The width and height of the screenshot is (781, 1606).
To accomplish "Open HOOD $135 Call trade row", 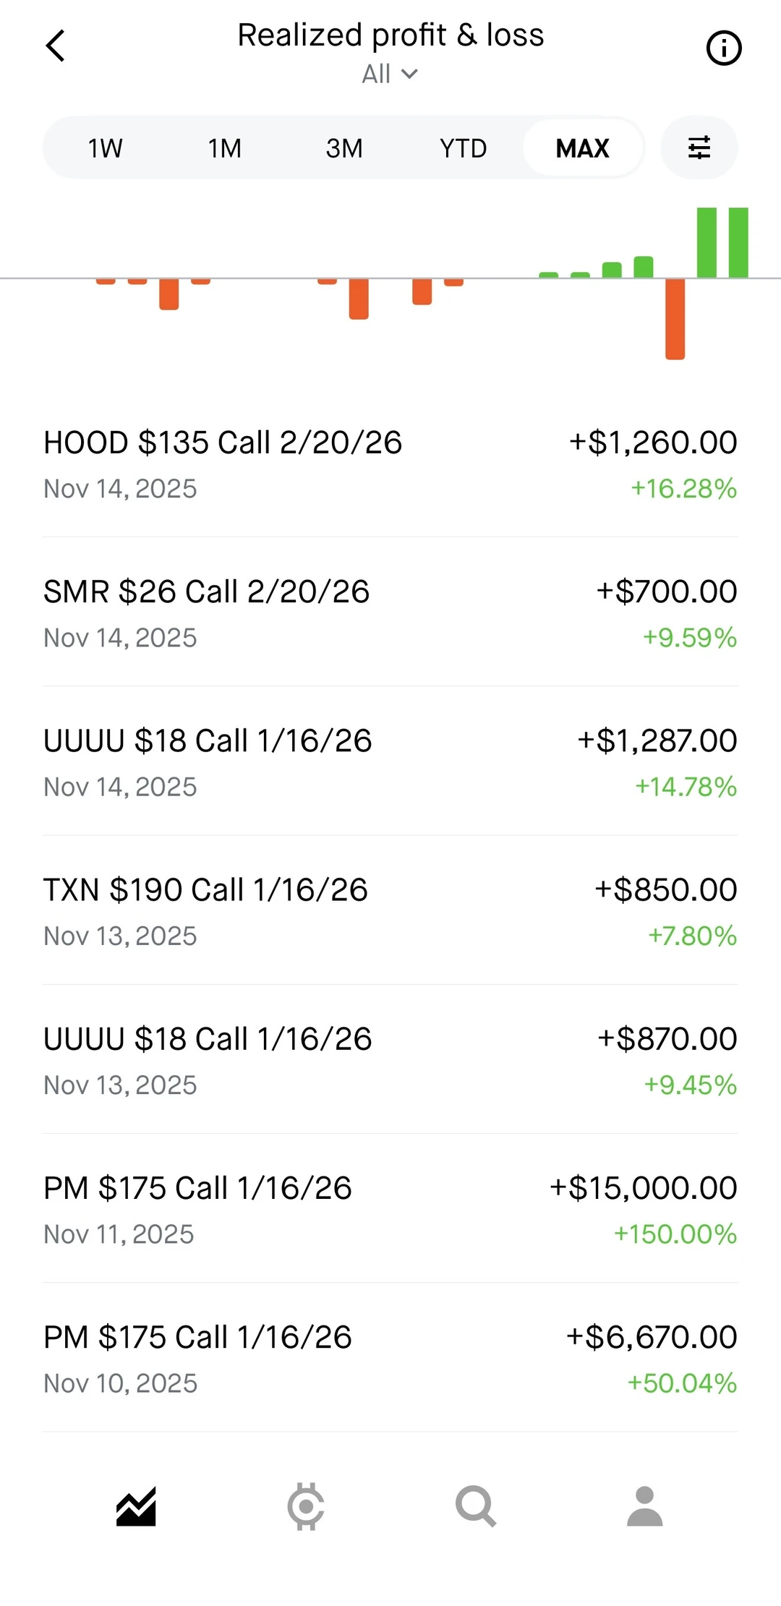I will pyautogui.click(x=390, y=464).
